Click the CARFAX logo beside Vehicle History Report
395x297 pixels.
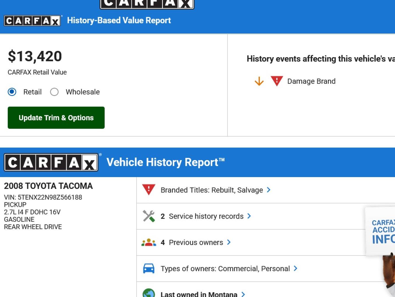[x=51, y=162]
